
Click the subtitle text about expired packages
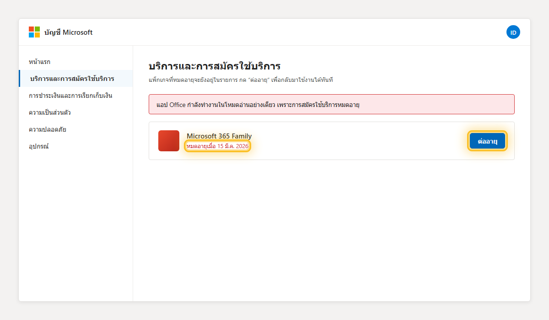pyautogui.click(x=241, y=80)
